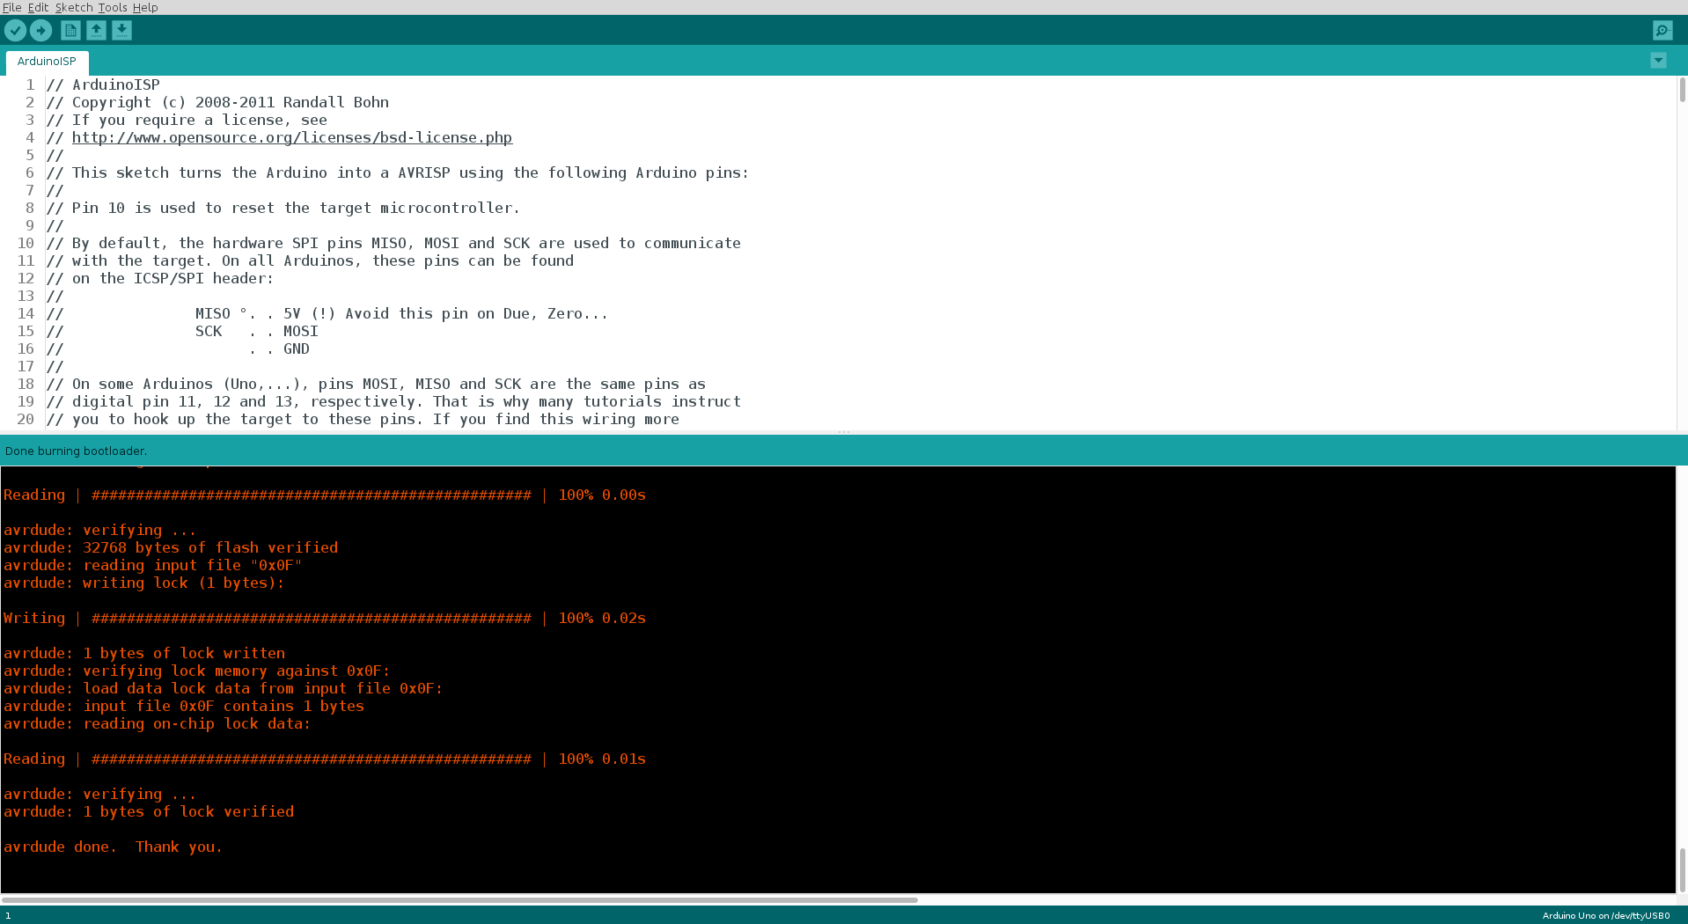Create a new sketch with New icon
Viewport: 1688px width, 924px height.
70,31
